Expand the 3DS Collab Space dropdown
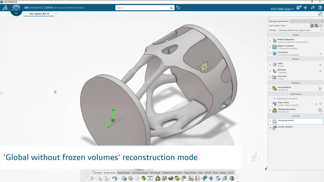 click(x=282, y=9)
